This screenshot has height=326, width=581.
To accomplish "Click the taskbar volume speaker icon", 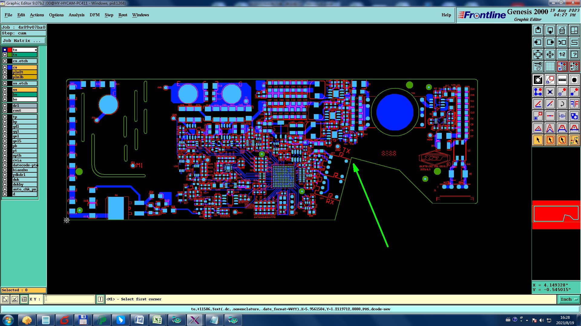I will (542, 320).
